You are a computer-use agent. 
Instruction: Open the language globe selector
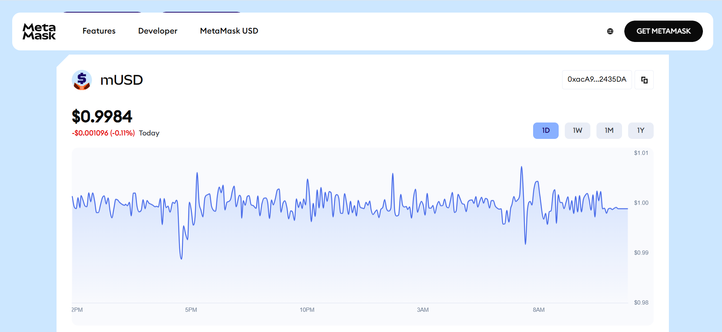click(610, 31)
